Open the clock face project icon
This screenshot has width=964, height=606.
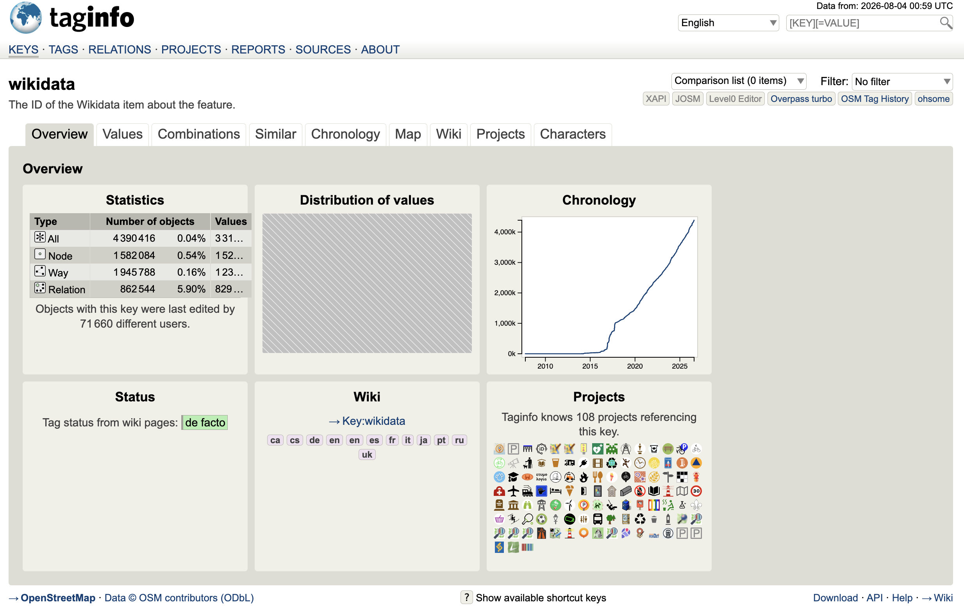(x=640, y=463)
